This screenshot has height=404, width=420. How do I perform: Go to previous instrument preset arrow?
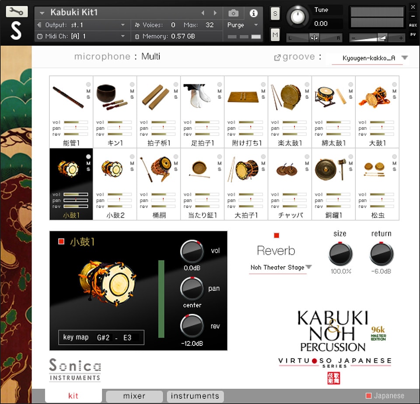[203, 13]
